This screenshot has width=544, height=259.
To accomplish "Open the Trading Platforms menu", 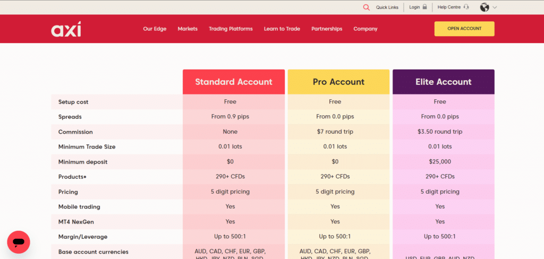I will [x=231, y=29].
